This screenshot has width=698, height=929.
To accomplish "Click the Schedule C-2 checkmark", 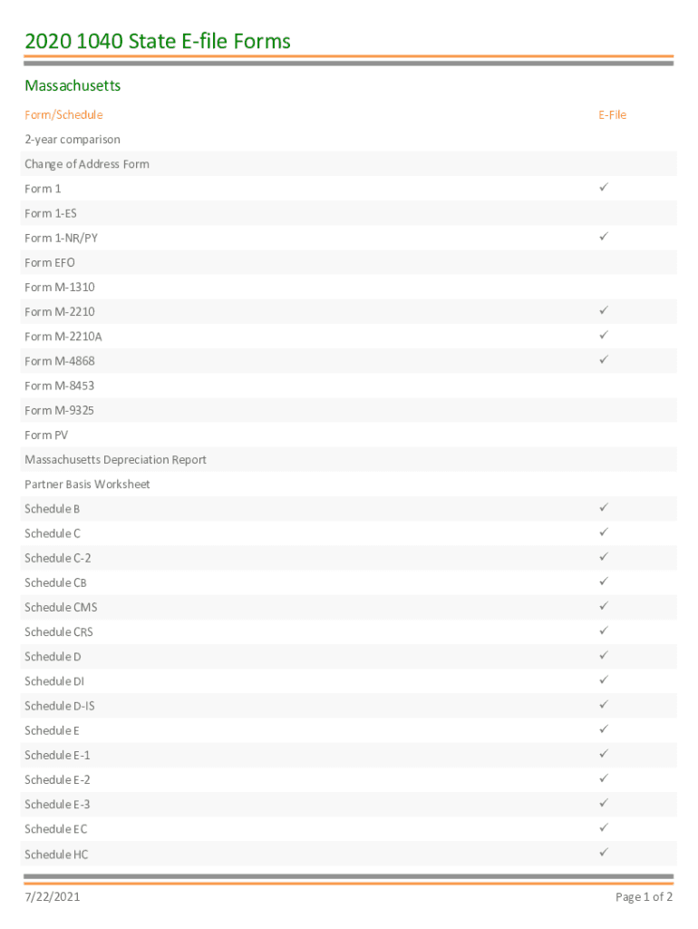I will 604,557.
